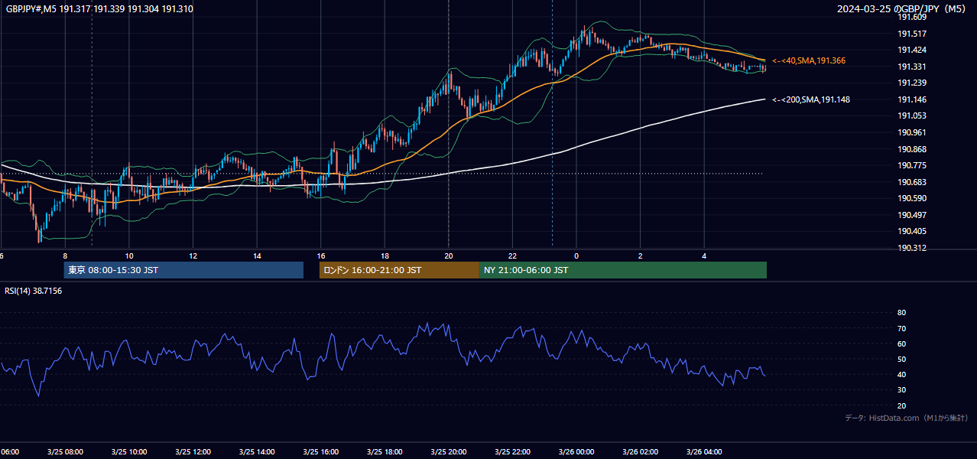Click the hour tick 18 under price chart
Screen dimensions: 977x459
pos(385,256)
